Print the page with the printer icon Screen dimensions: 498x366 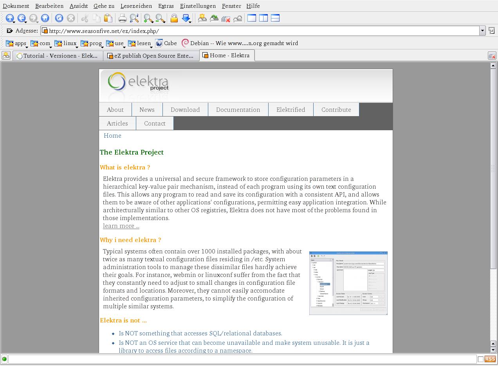(123, 18)
